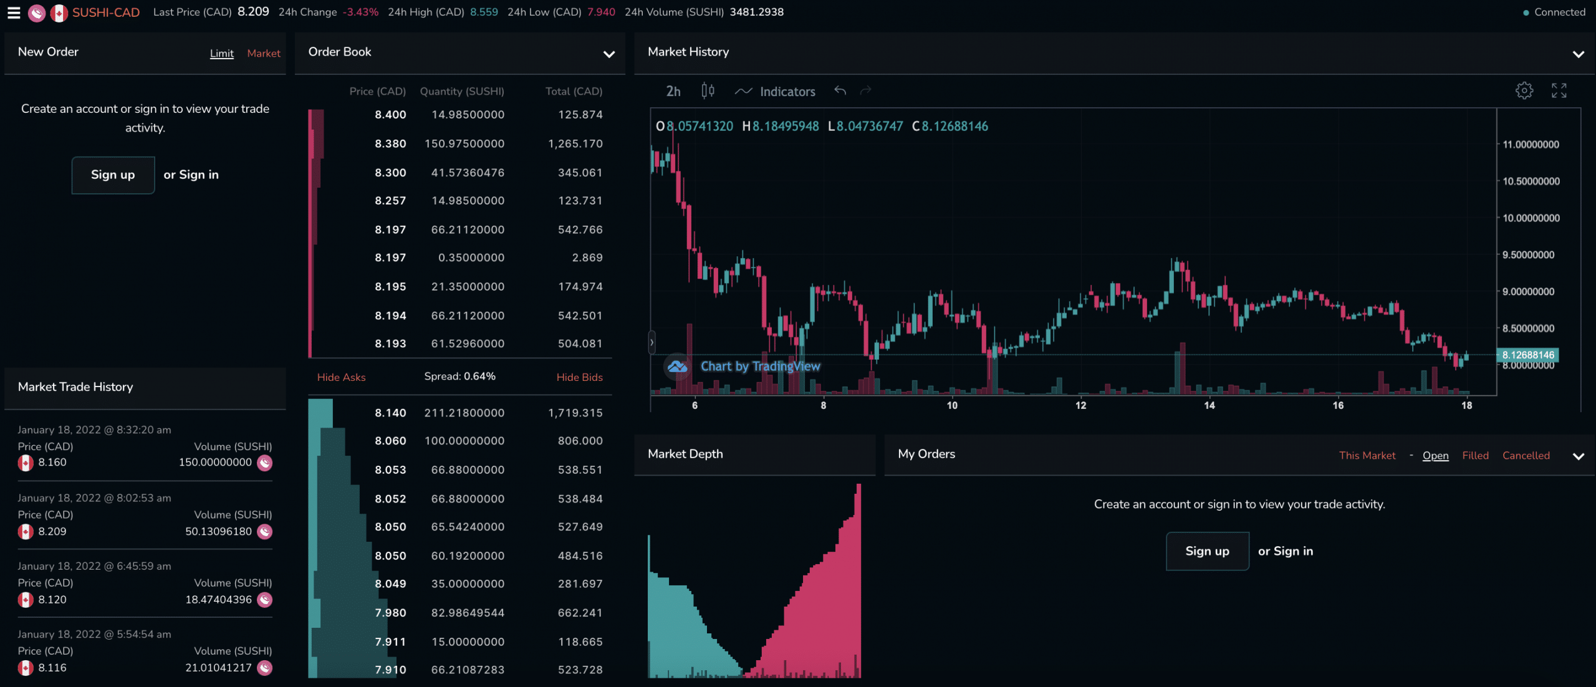Select This Market filter
Viewport: 1596px width, 687px height.
[x=1367, y=456]
